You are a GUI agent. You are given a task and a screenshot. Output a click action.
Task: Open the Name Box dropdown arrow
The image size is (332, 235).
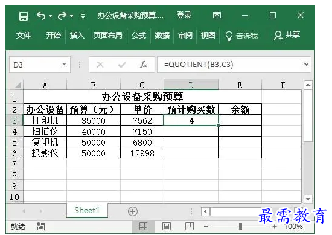64,64
